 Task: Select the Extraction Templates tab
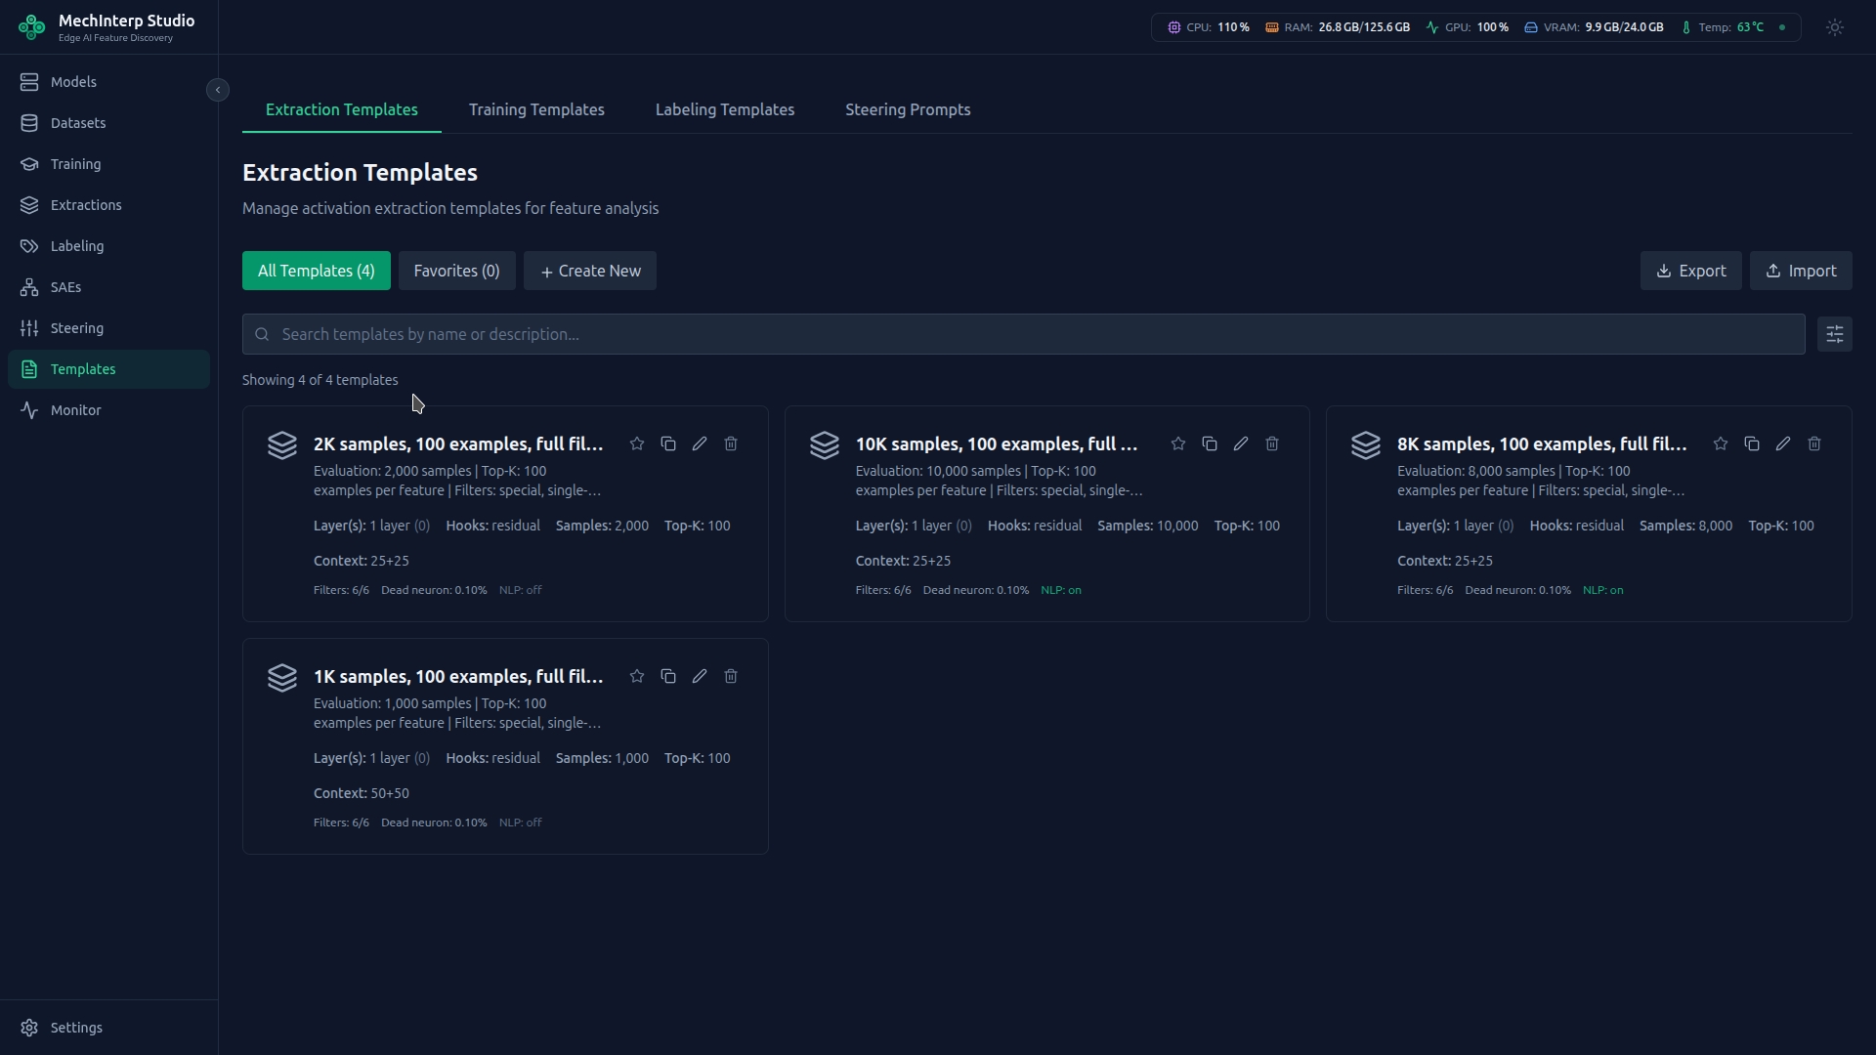tap(342, 109)
